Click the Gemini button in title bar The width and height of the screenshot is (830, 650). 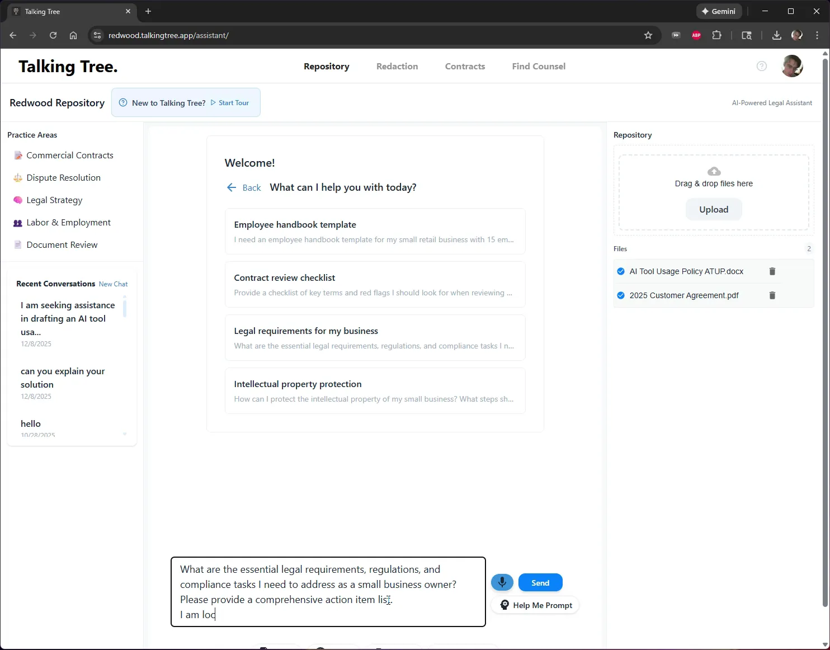click(x=719, y=11)
